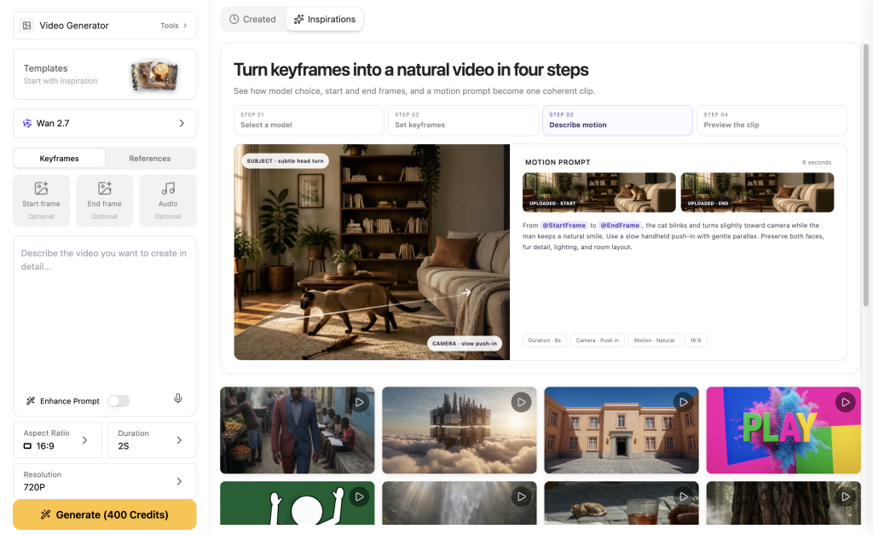Click the Duration 6s chip
Screen dimensions: 873x535
click(545, 340)
